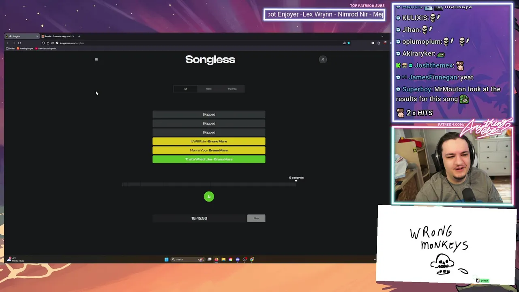Click the padlock site info icon
Screen dimensions: 519x292
[x=48, y=43]
